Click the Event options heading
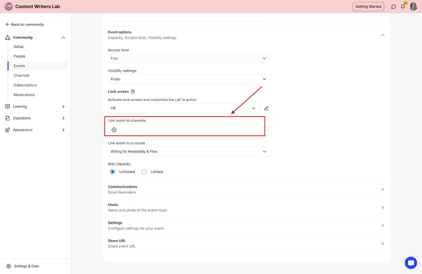Screen dimensions: 422x274 click(x=120, y=32)
